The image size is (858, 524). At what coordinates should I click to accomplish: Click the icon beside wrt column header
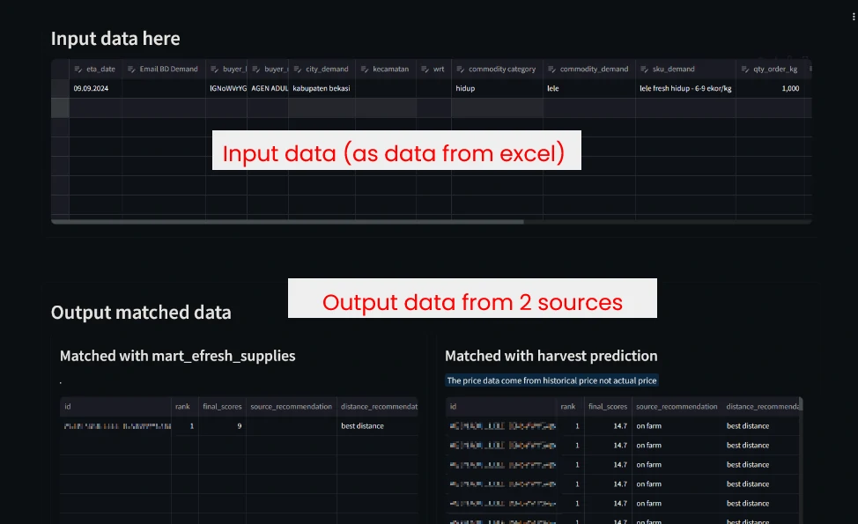click(425, 70)
